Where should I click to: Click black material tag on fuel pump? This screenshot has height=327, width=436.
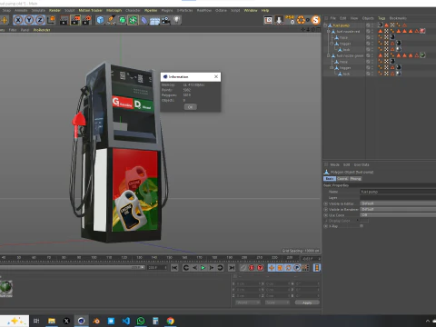(381, 25)
